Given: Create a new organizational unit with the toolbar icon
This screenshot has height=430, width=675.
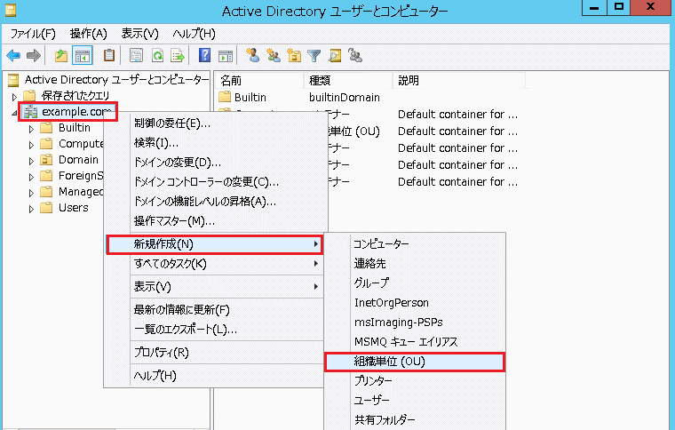Looking at the screenshot, I should 295,55.
